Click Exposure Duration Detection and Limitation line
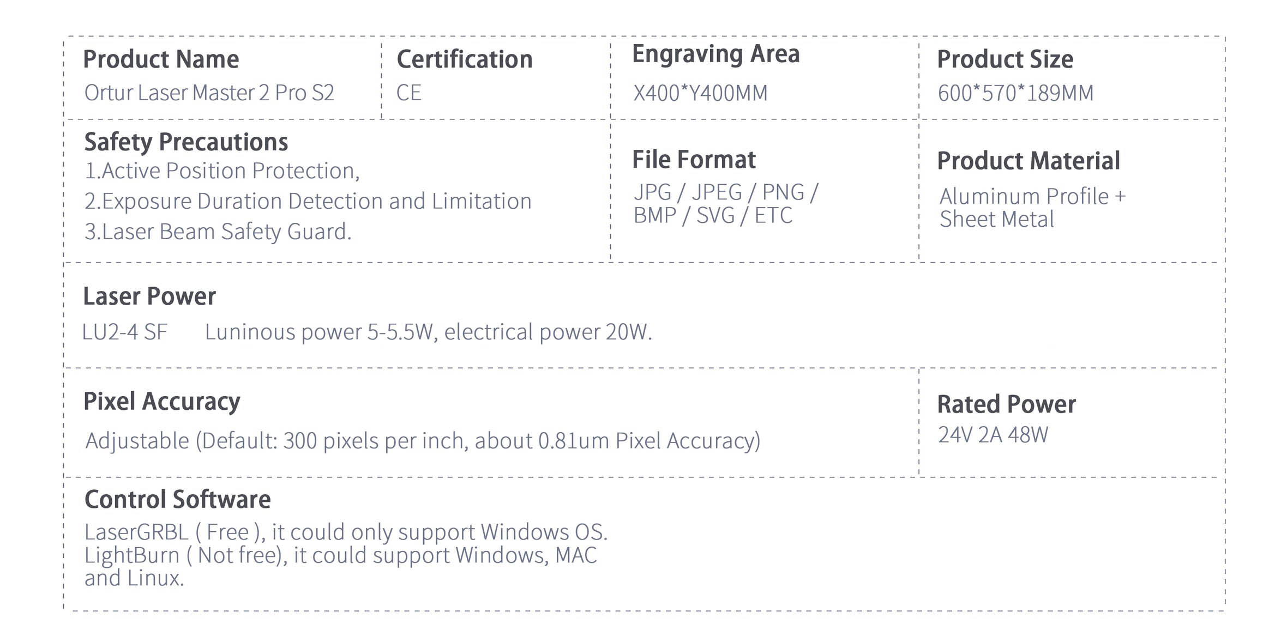This screenshot has height=643, width=1287. coord(308,201)
